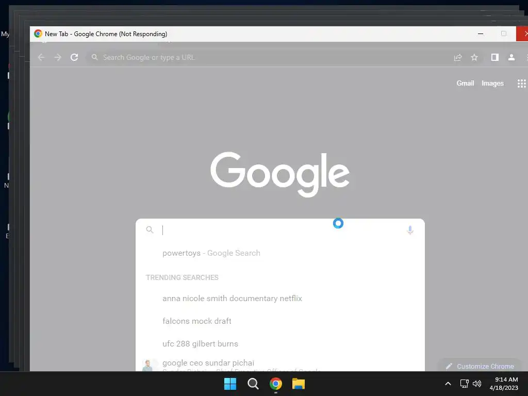Select anna nicole smith documentary netflix suggestion
Image resolution: width=528 pixels, height=396 pixels.
pos(280,299)
